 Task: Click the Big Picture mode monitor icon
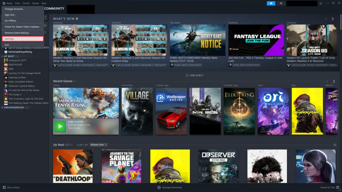pos(321,3)
